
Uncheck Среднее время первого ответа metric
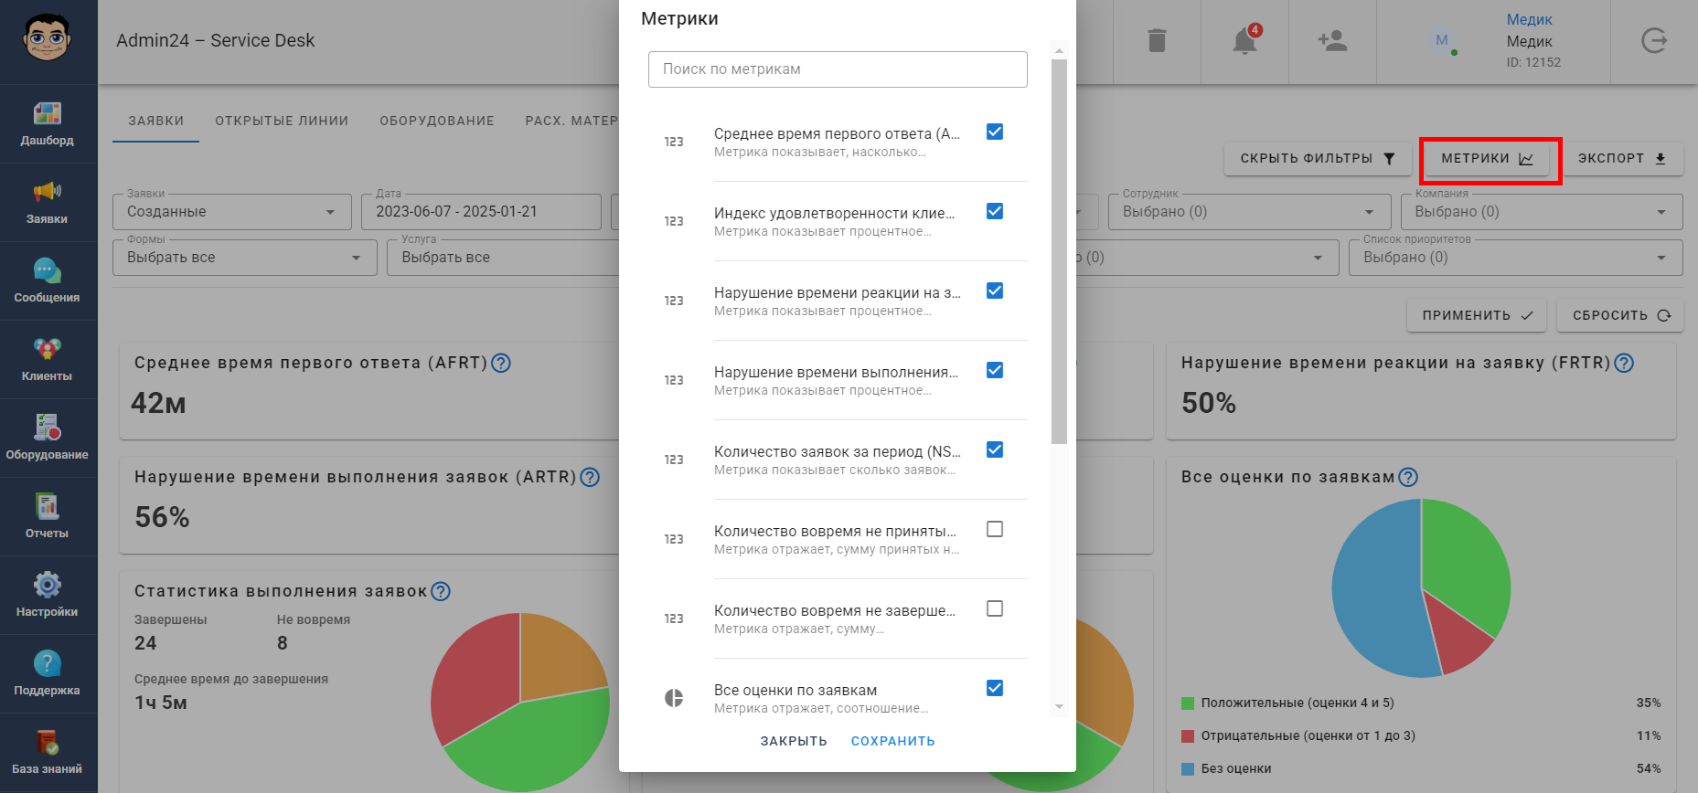[995, 132]
